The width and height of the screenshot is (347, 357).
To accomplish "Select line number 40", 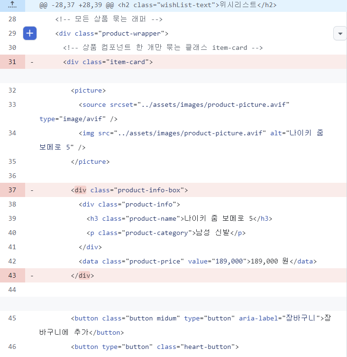I will click(x=12, y=233).
